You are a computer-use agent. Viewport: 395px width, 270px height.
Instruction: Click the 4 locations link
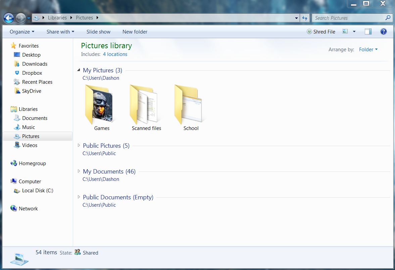pyautogui.click(x=115, y=54)
